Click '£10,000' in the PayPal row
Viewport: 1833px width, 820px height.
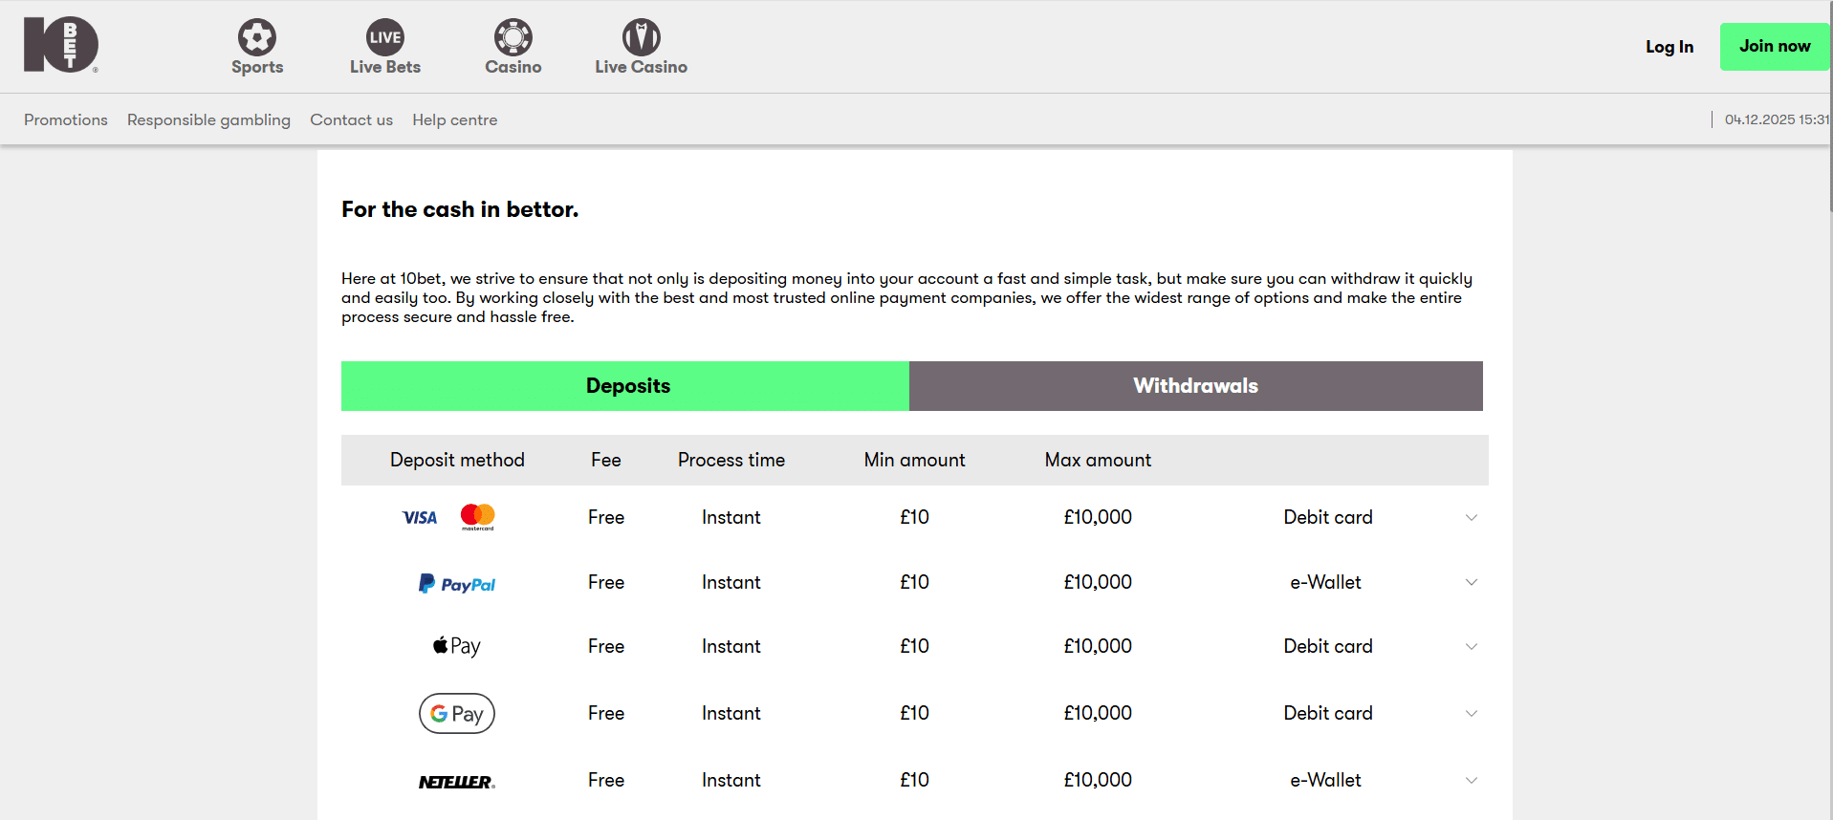click(1098, 582)
